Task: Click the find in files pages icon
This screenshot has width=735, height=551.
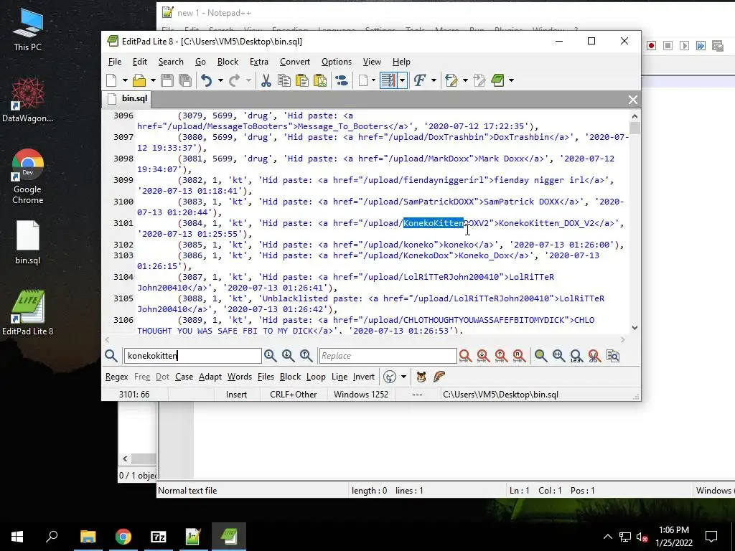Action: (613, 356)
